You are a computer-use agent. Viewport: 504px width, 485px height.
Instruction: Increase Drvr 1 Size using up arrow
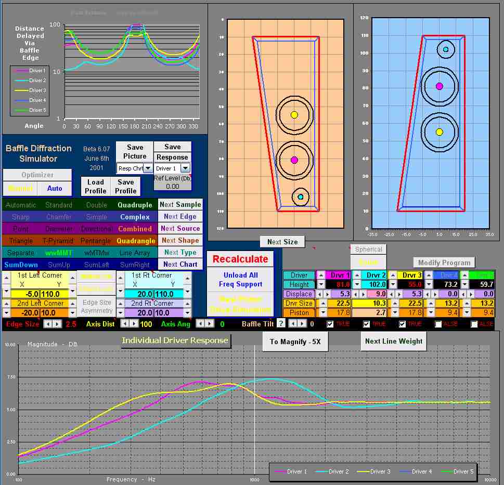tap(324, 303)
